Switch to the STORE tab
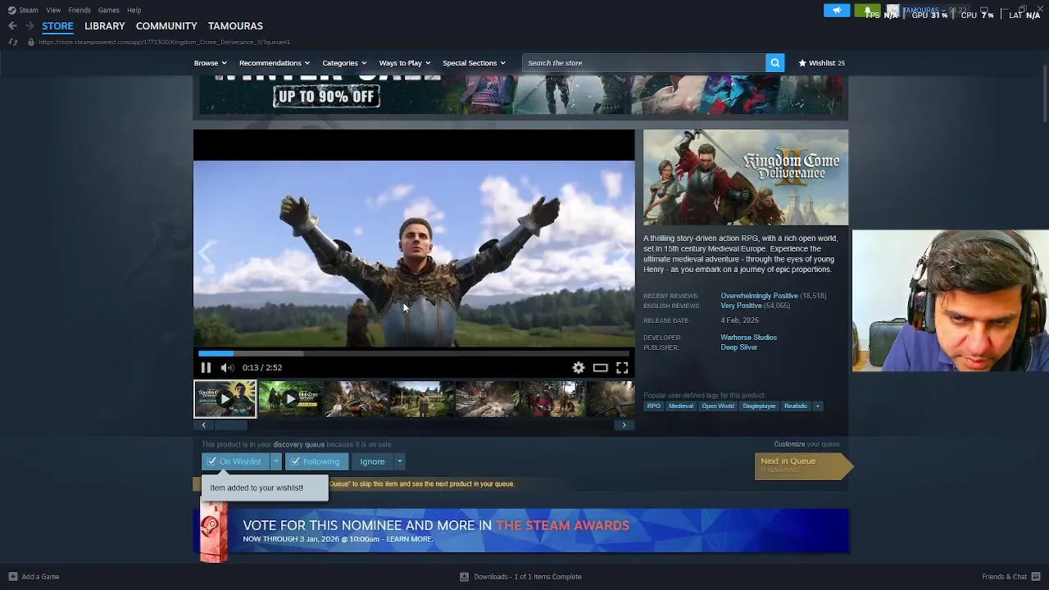The height and width of the screenshot is (590, 1049). pos(57,26)
